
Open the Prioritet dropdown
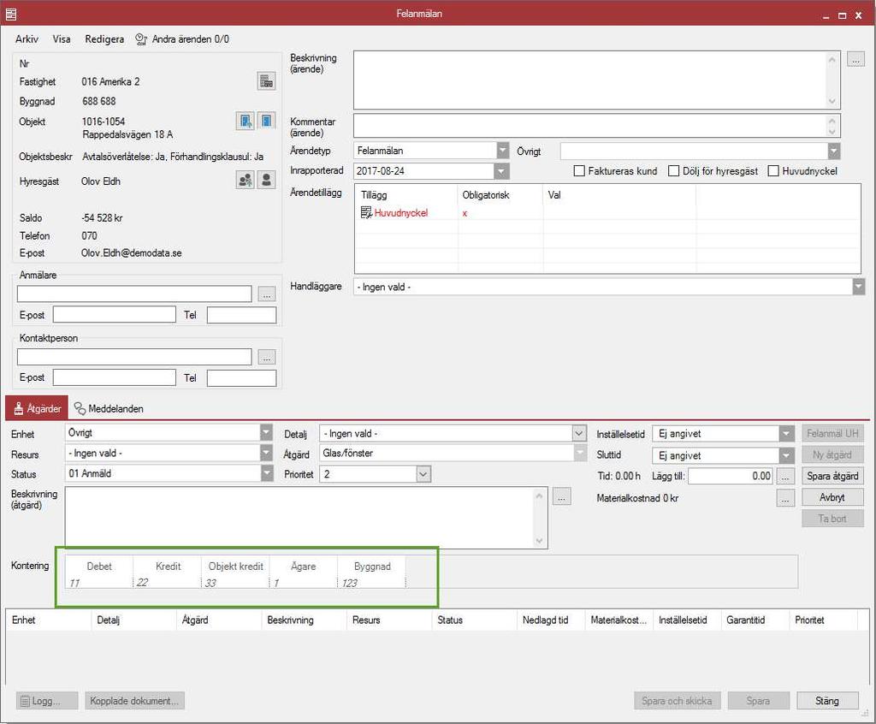tap(423, 474)
